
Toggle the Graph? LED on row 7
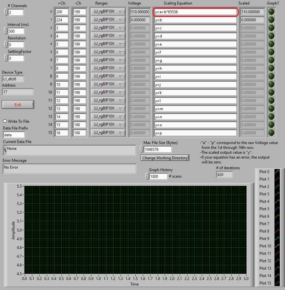(271, 68)
